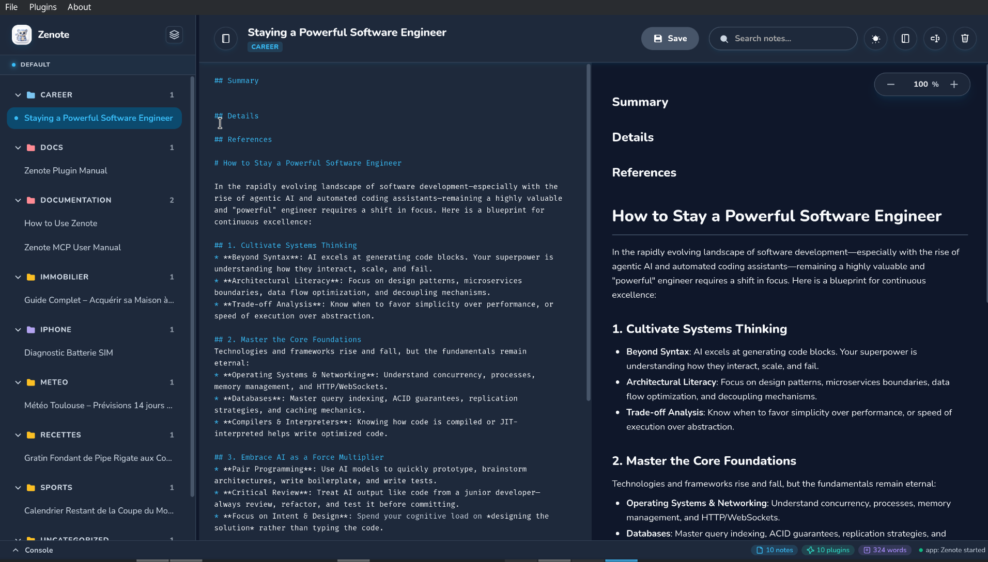Image resolution: width=988 pixels, height=562 pixels.
Task: Click the IPHONE folder icon
Action: [31, 330]
